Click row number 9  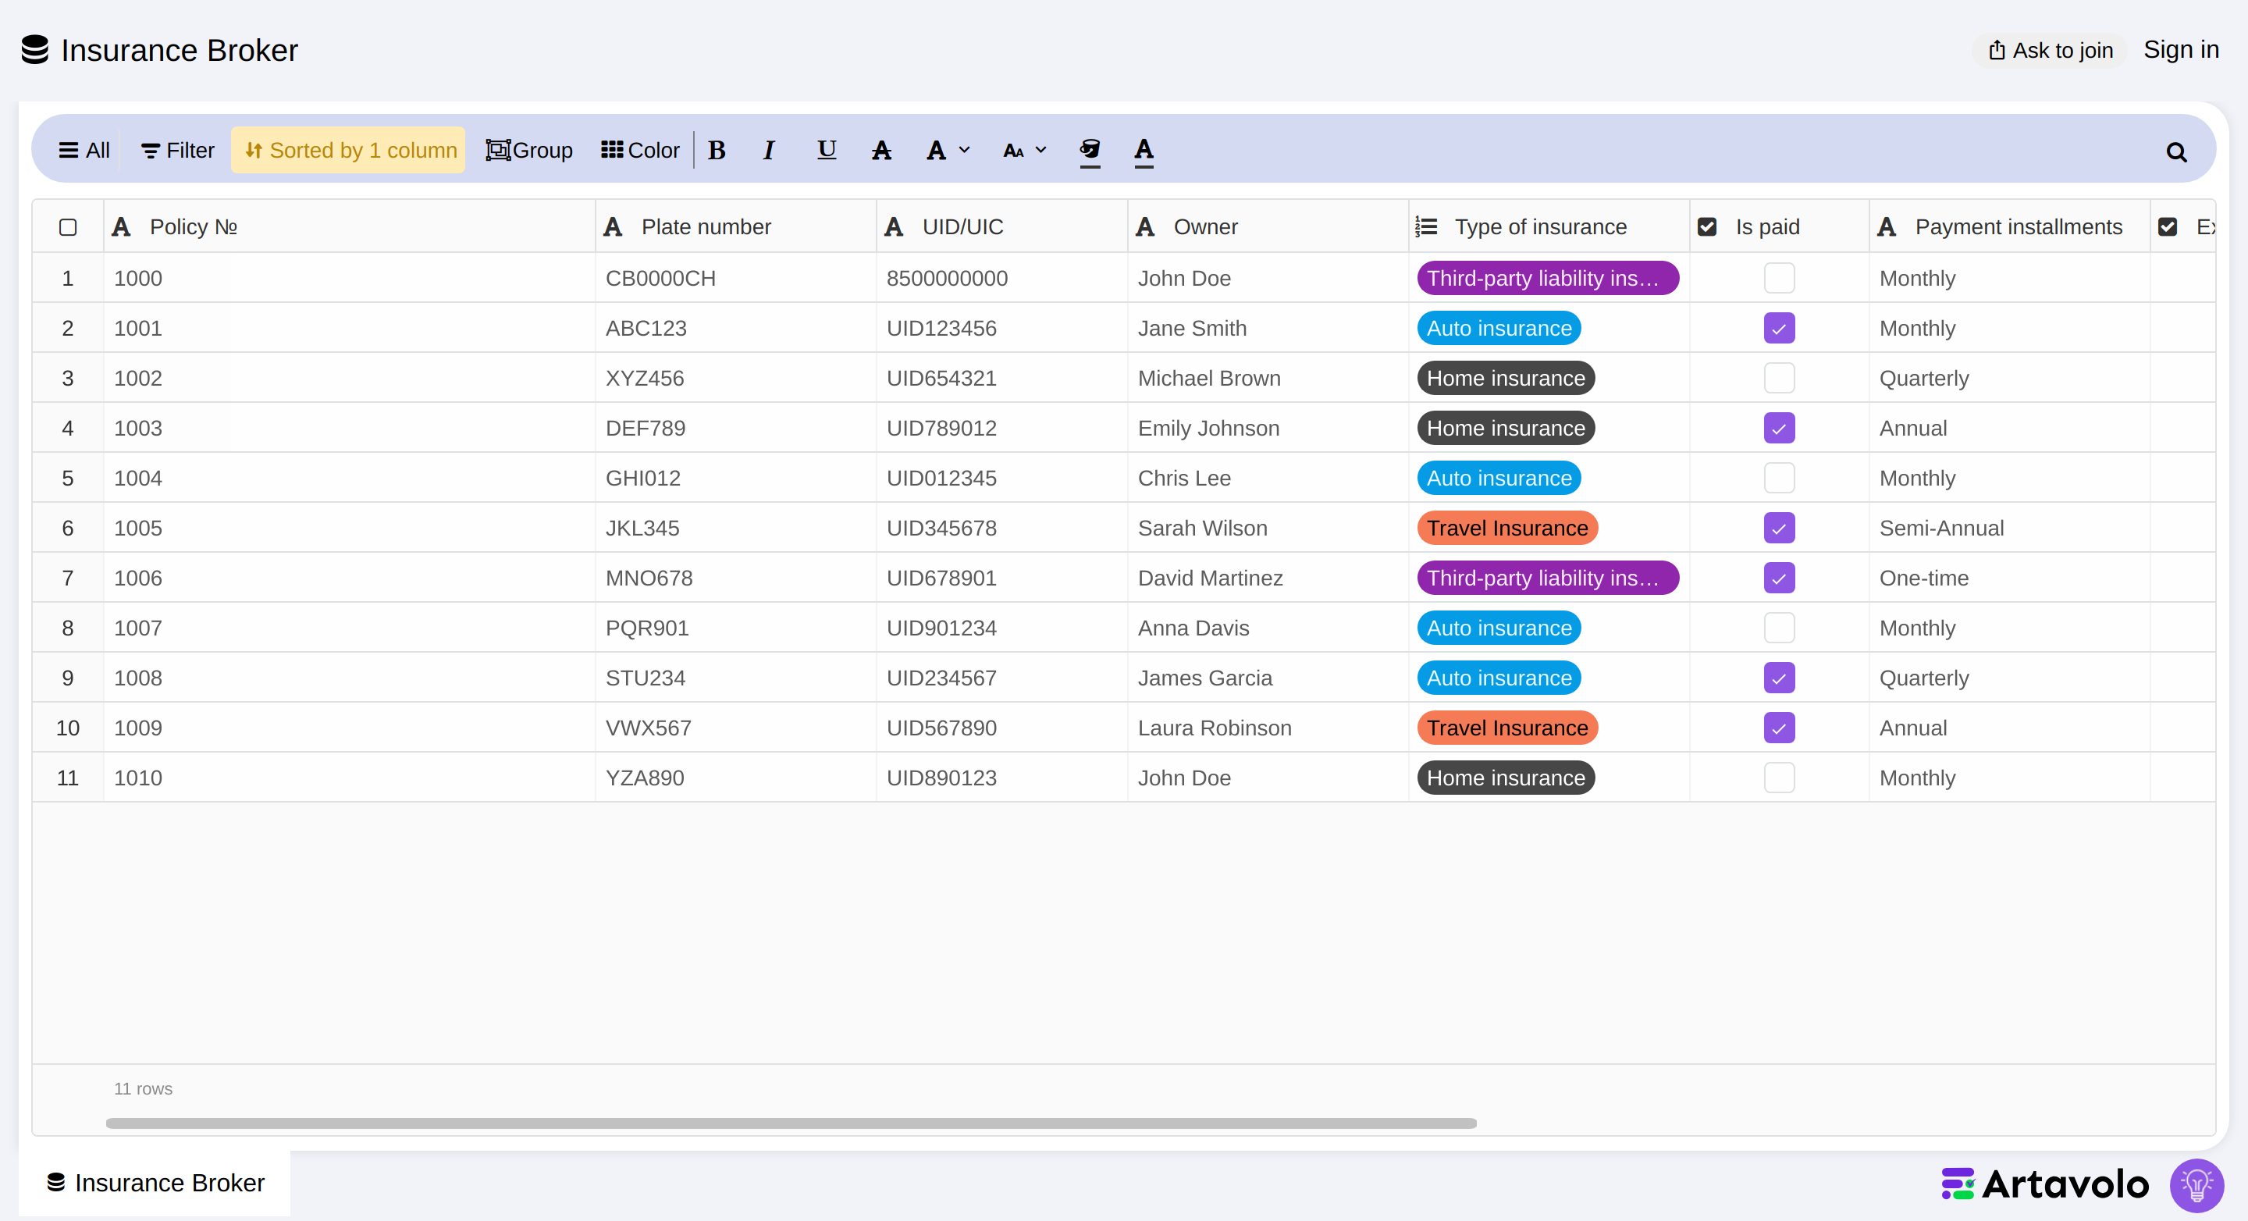(68, 678)
